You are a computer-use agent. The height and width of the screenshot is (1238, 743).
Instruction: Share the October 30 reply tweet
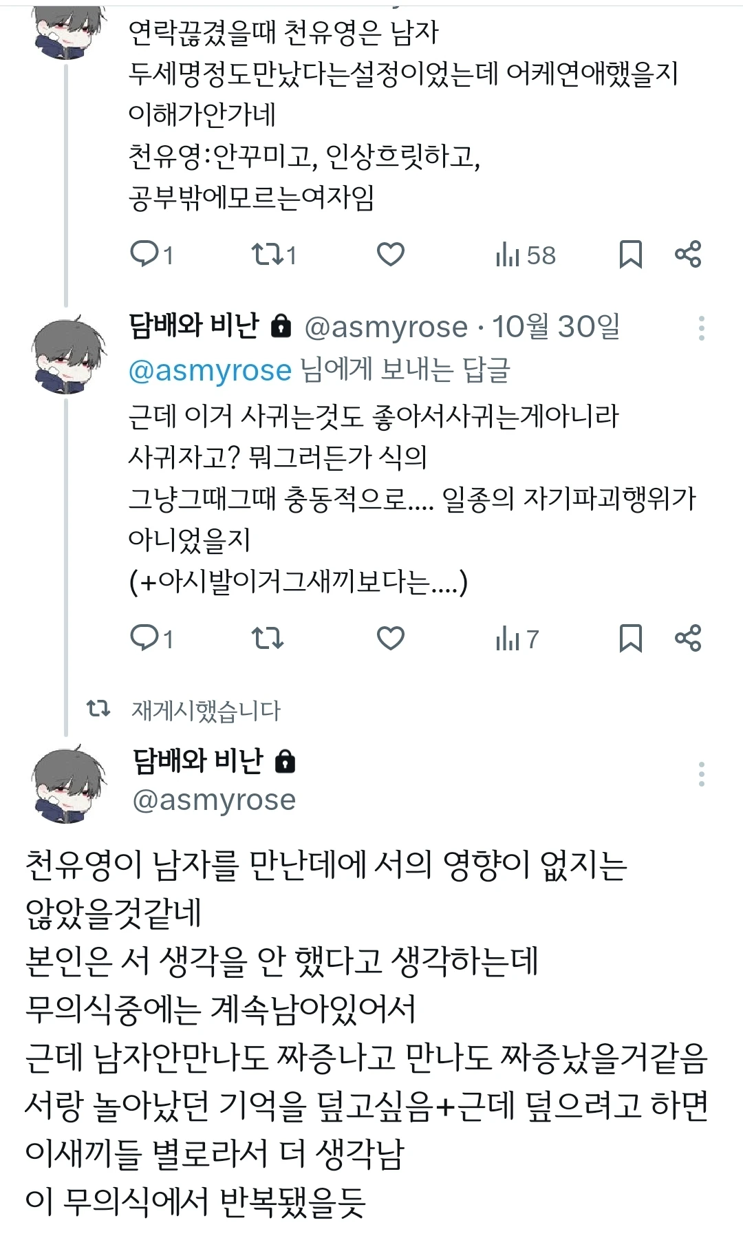(x=687, y=639)
